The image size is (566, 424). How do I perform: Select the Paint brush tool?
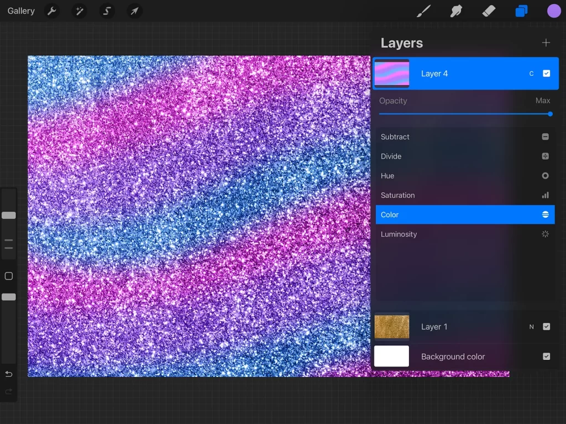(423, 11)
